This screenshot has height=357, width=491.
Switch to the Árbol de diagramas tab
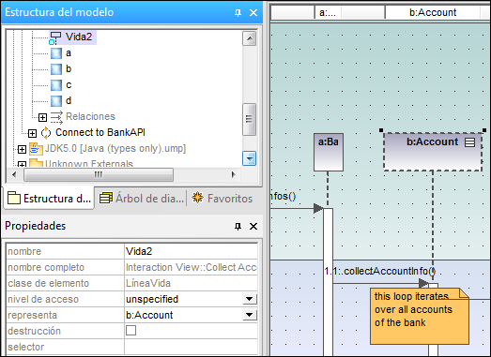pos(142,199)
